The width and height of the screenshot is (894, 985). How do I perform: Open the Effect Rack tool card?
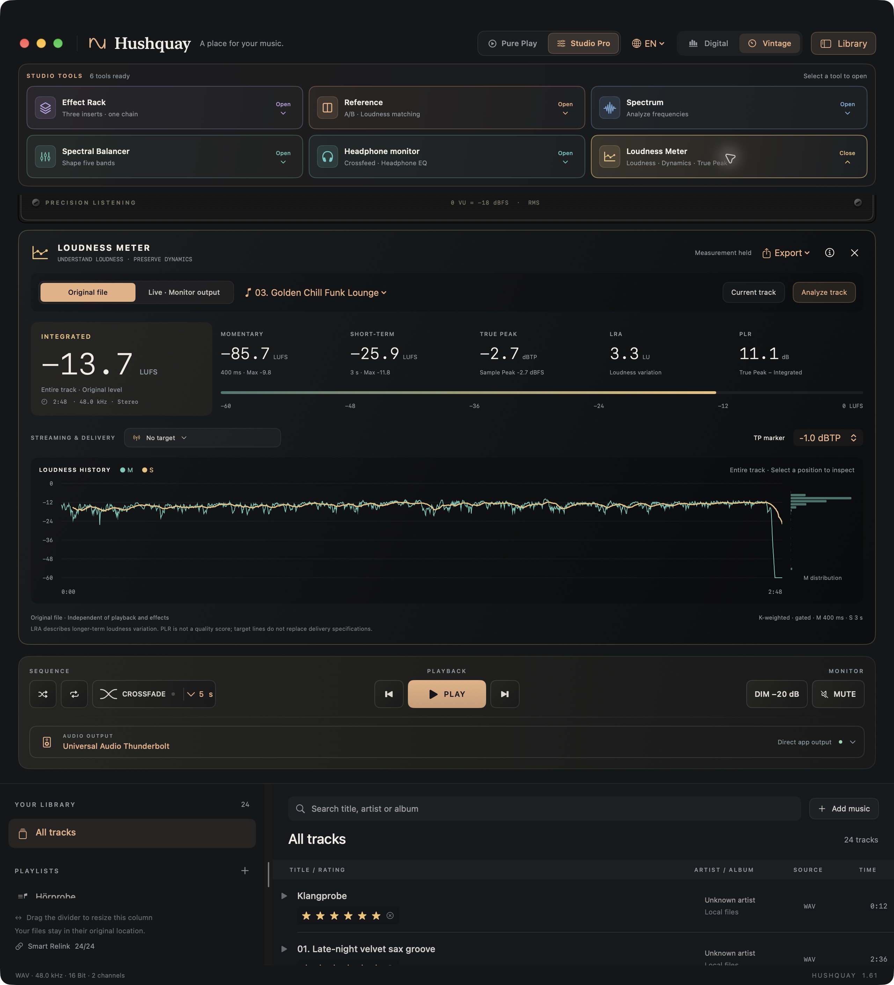pyautogui.click(x=164, y=108)
